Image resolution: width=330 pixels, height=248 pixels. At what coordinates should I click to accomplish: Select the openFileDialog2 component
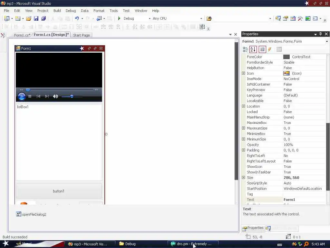point(31,214)
